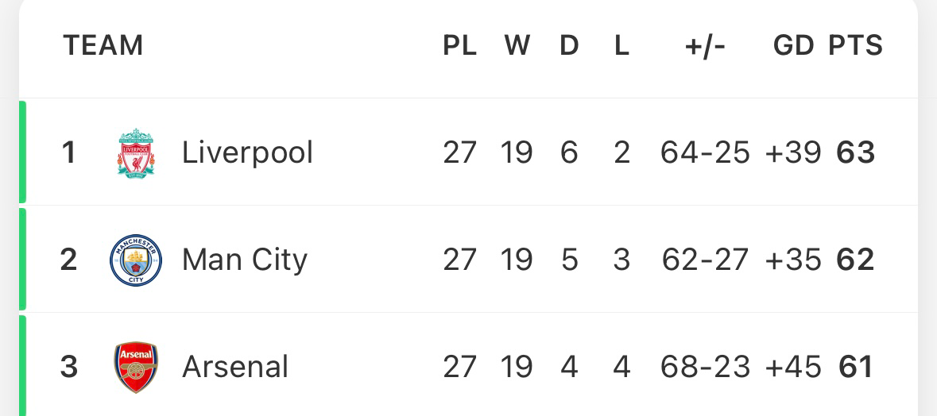Image resolution: width=937 pixels, height=416 pixels.
Task: Select the PL column header
Action: tap(459, 45)
